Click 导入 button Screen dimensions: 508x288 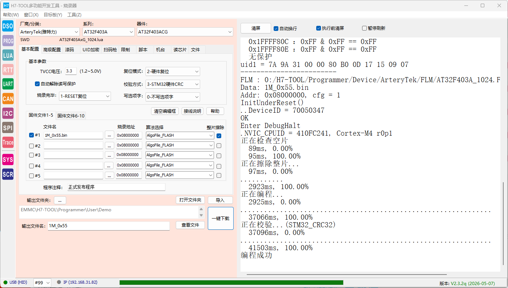[x=220, y=200]
